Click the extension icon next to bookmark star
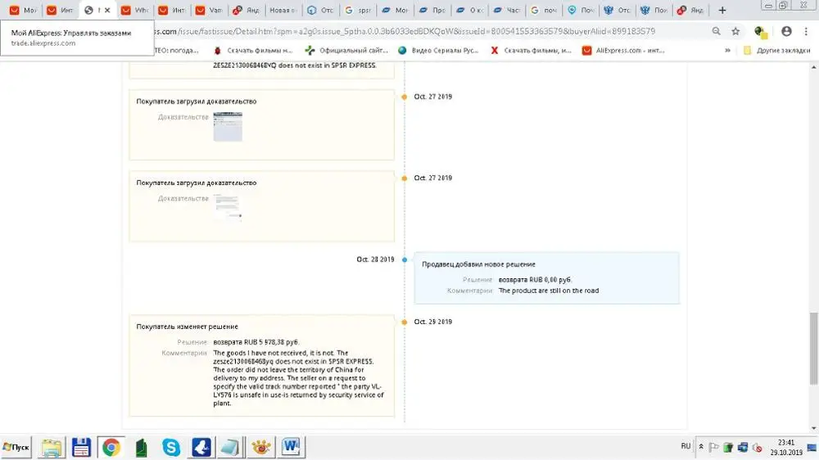Screen dimensions: 819x460 tap(761, 32)
